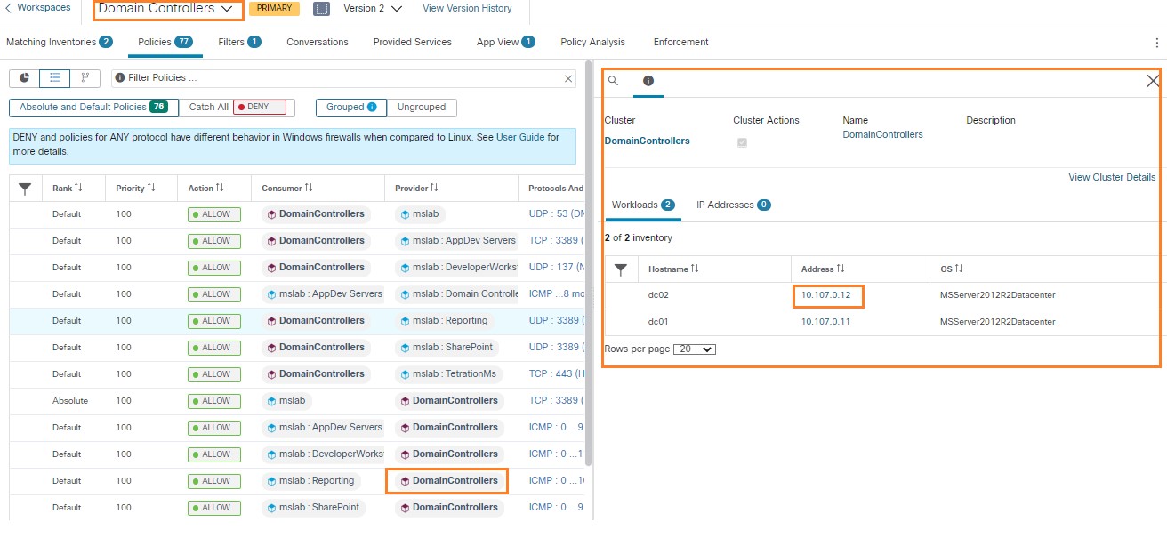Select the Policies tab

pyautogui.click(x=165, y=42)
